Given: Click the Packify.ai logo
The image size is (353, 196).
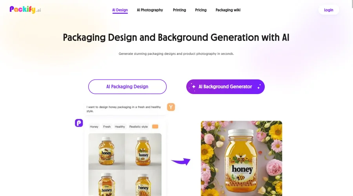Looking at the screenshot, I should coord(25,10).
